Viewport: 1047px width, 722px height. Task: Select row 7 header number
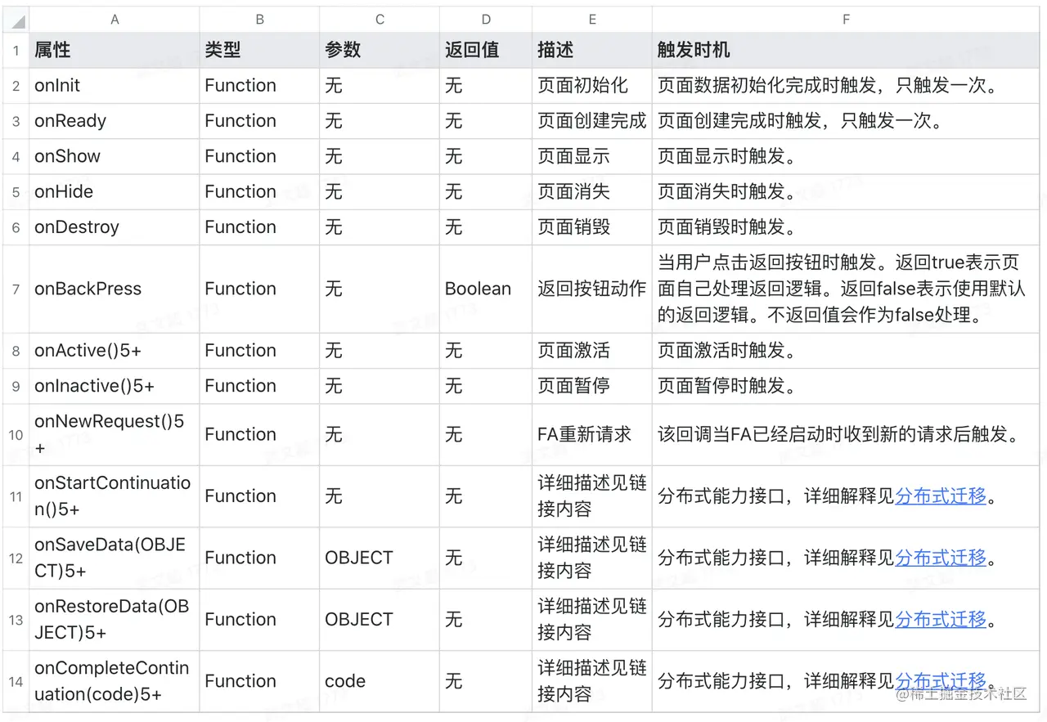(x=16, y=289)
